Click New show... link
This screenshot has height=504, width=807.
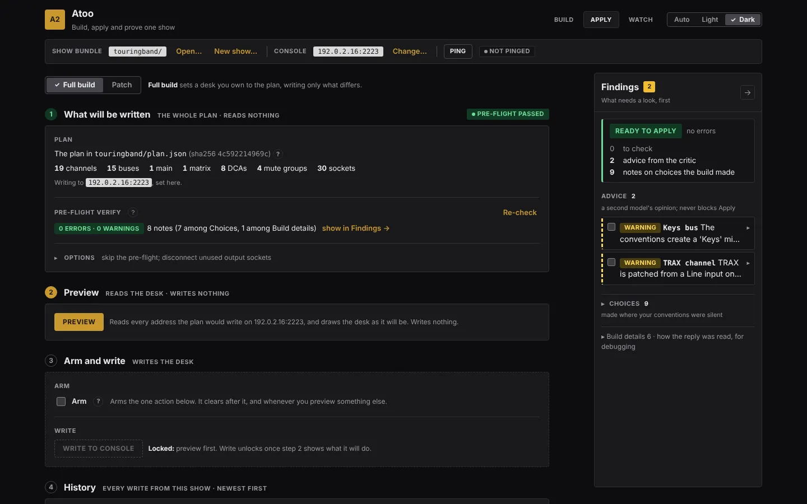tap(235, 51)
